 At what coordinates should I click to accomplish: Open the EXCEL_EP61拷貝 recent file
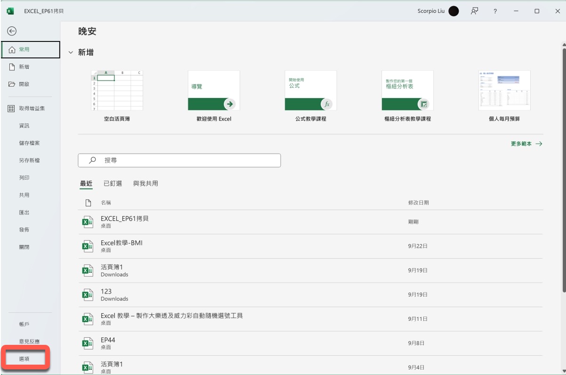tap(125, 221)
